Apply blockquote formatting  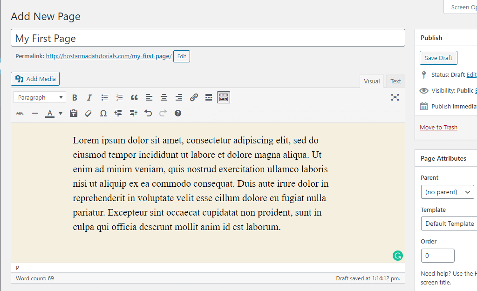(x=134, y=98)
